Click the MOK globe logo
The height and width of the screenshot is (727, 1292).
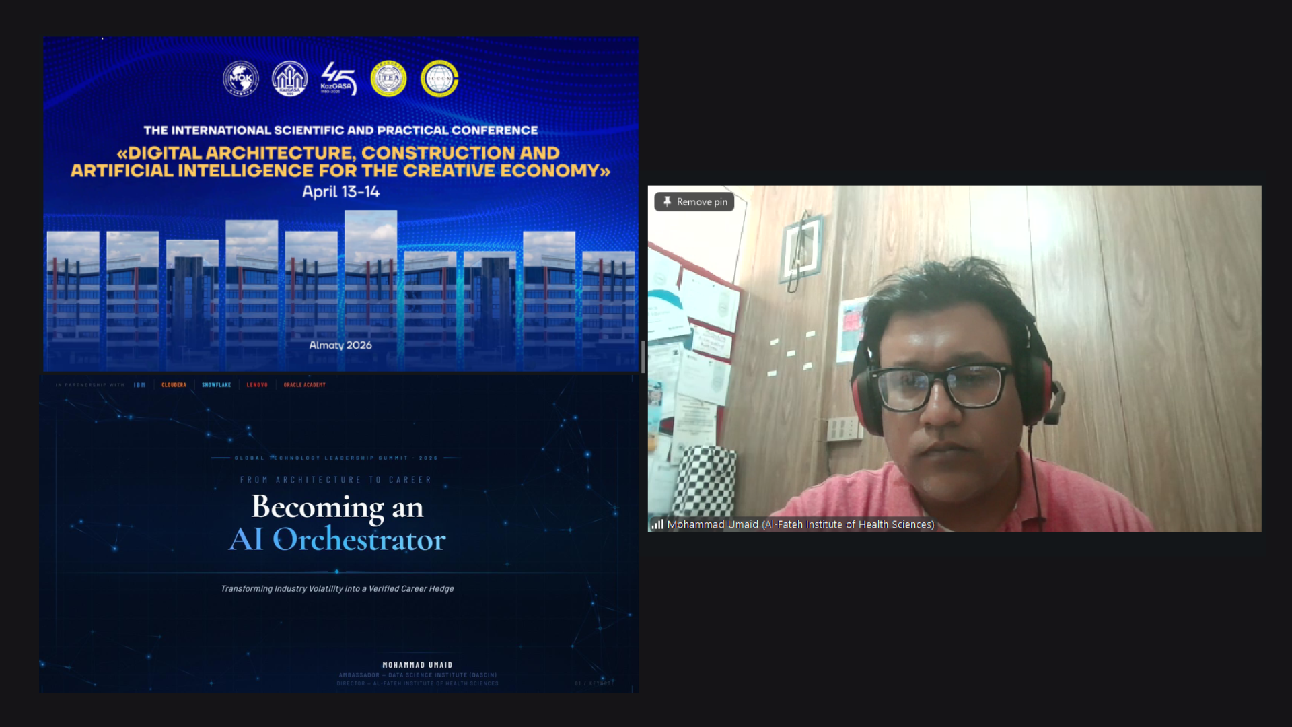(x=241, y=79)
